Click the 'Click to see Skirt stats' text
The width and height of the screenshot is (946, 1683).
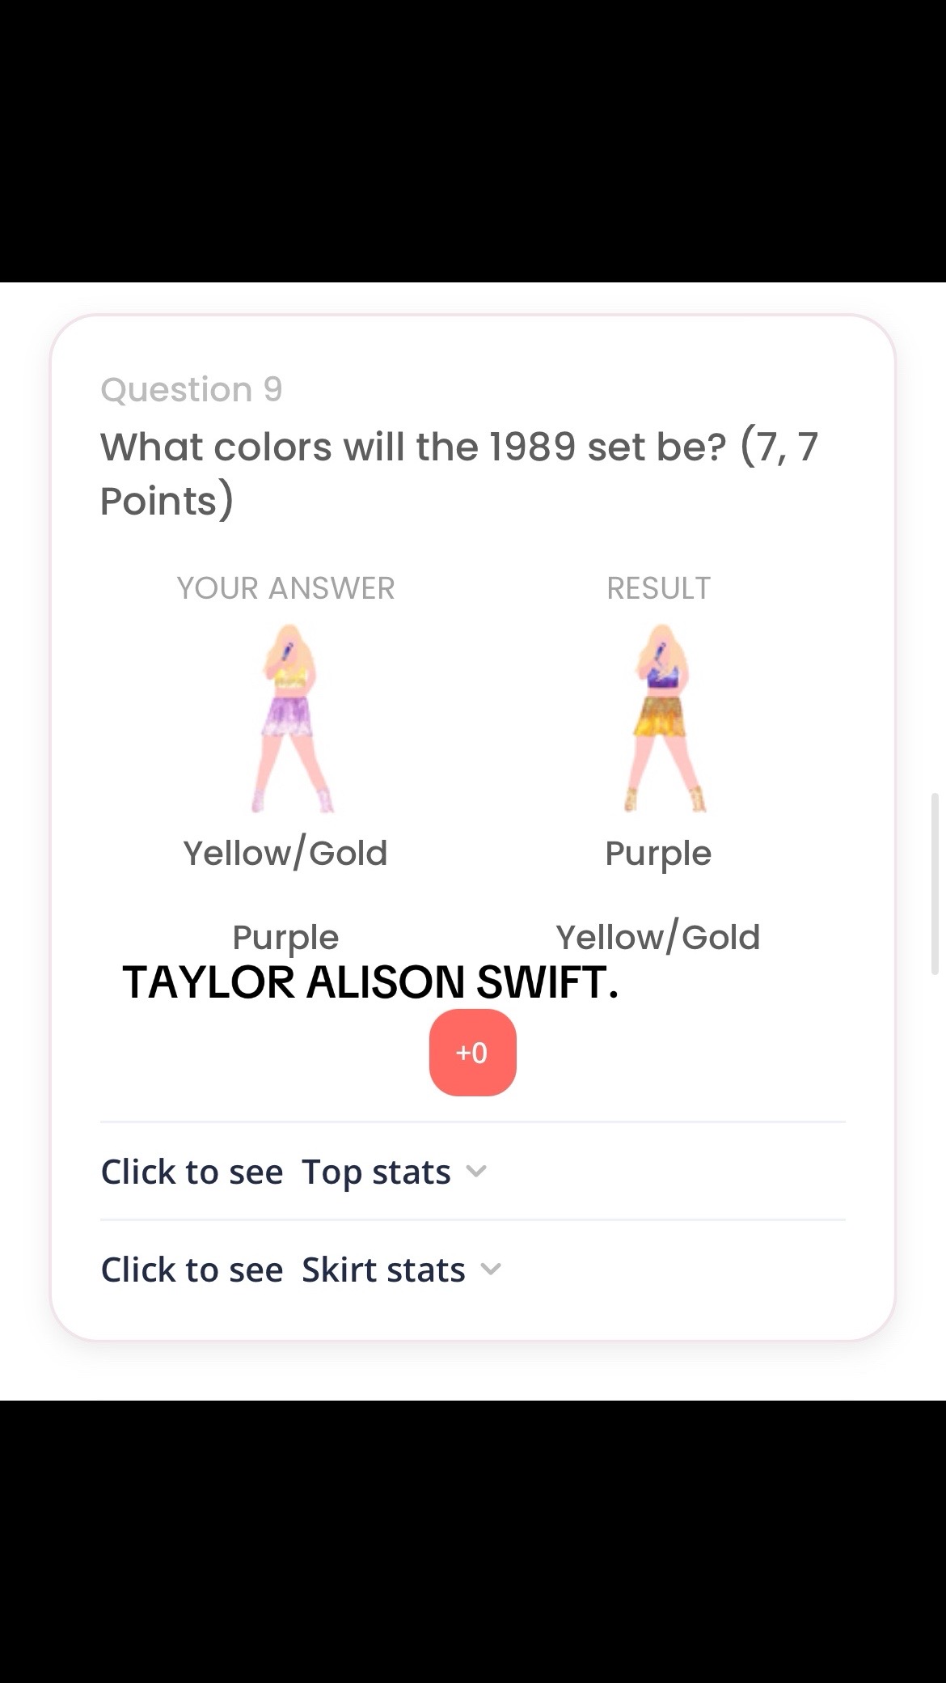(x=282, y=1270)
